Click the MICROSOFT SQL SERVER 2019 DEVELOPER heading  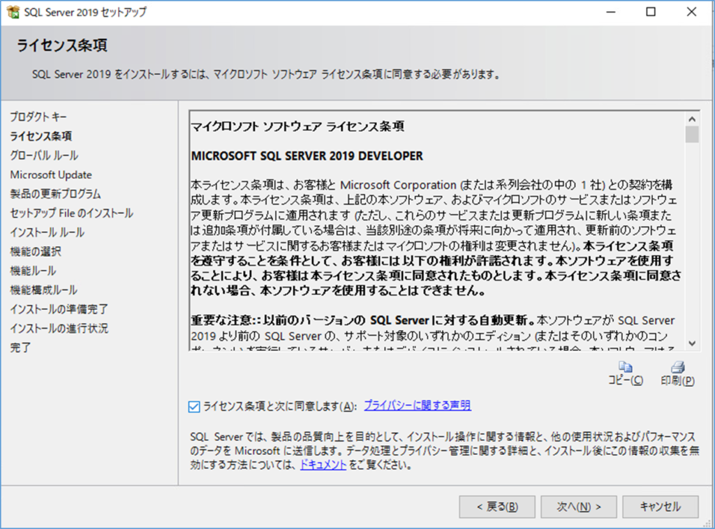[x=307, y=156]
